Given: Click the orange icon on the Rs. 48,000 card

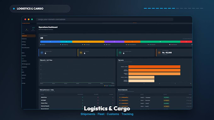Looking at the screenshot, I should 159,53.
